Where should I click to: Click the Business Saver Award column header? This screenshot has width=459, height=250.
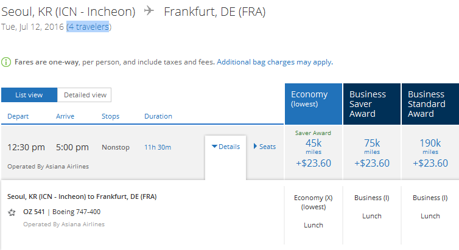tap(371, 103)
